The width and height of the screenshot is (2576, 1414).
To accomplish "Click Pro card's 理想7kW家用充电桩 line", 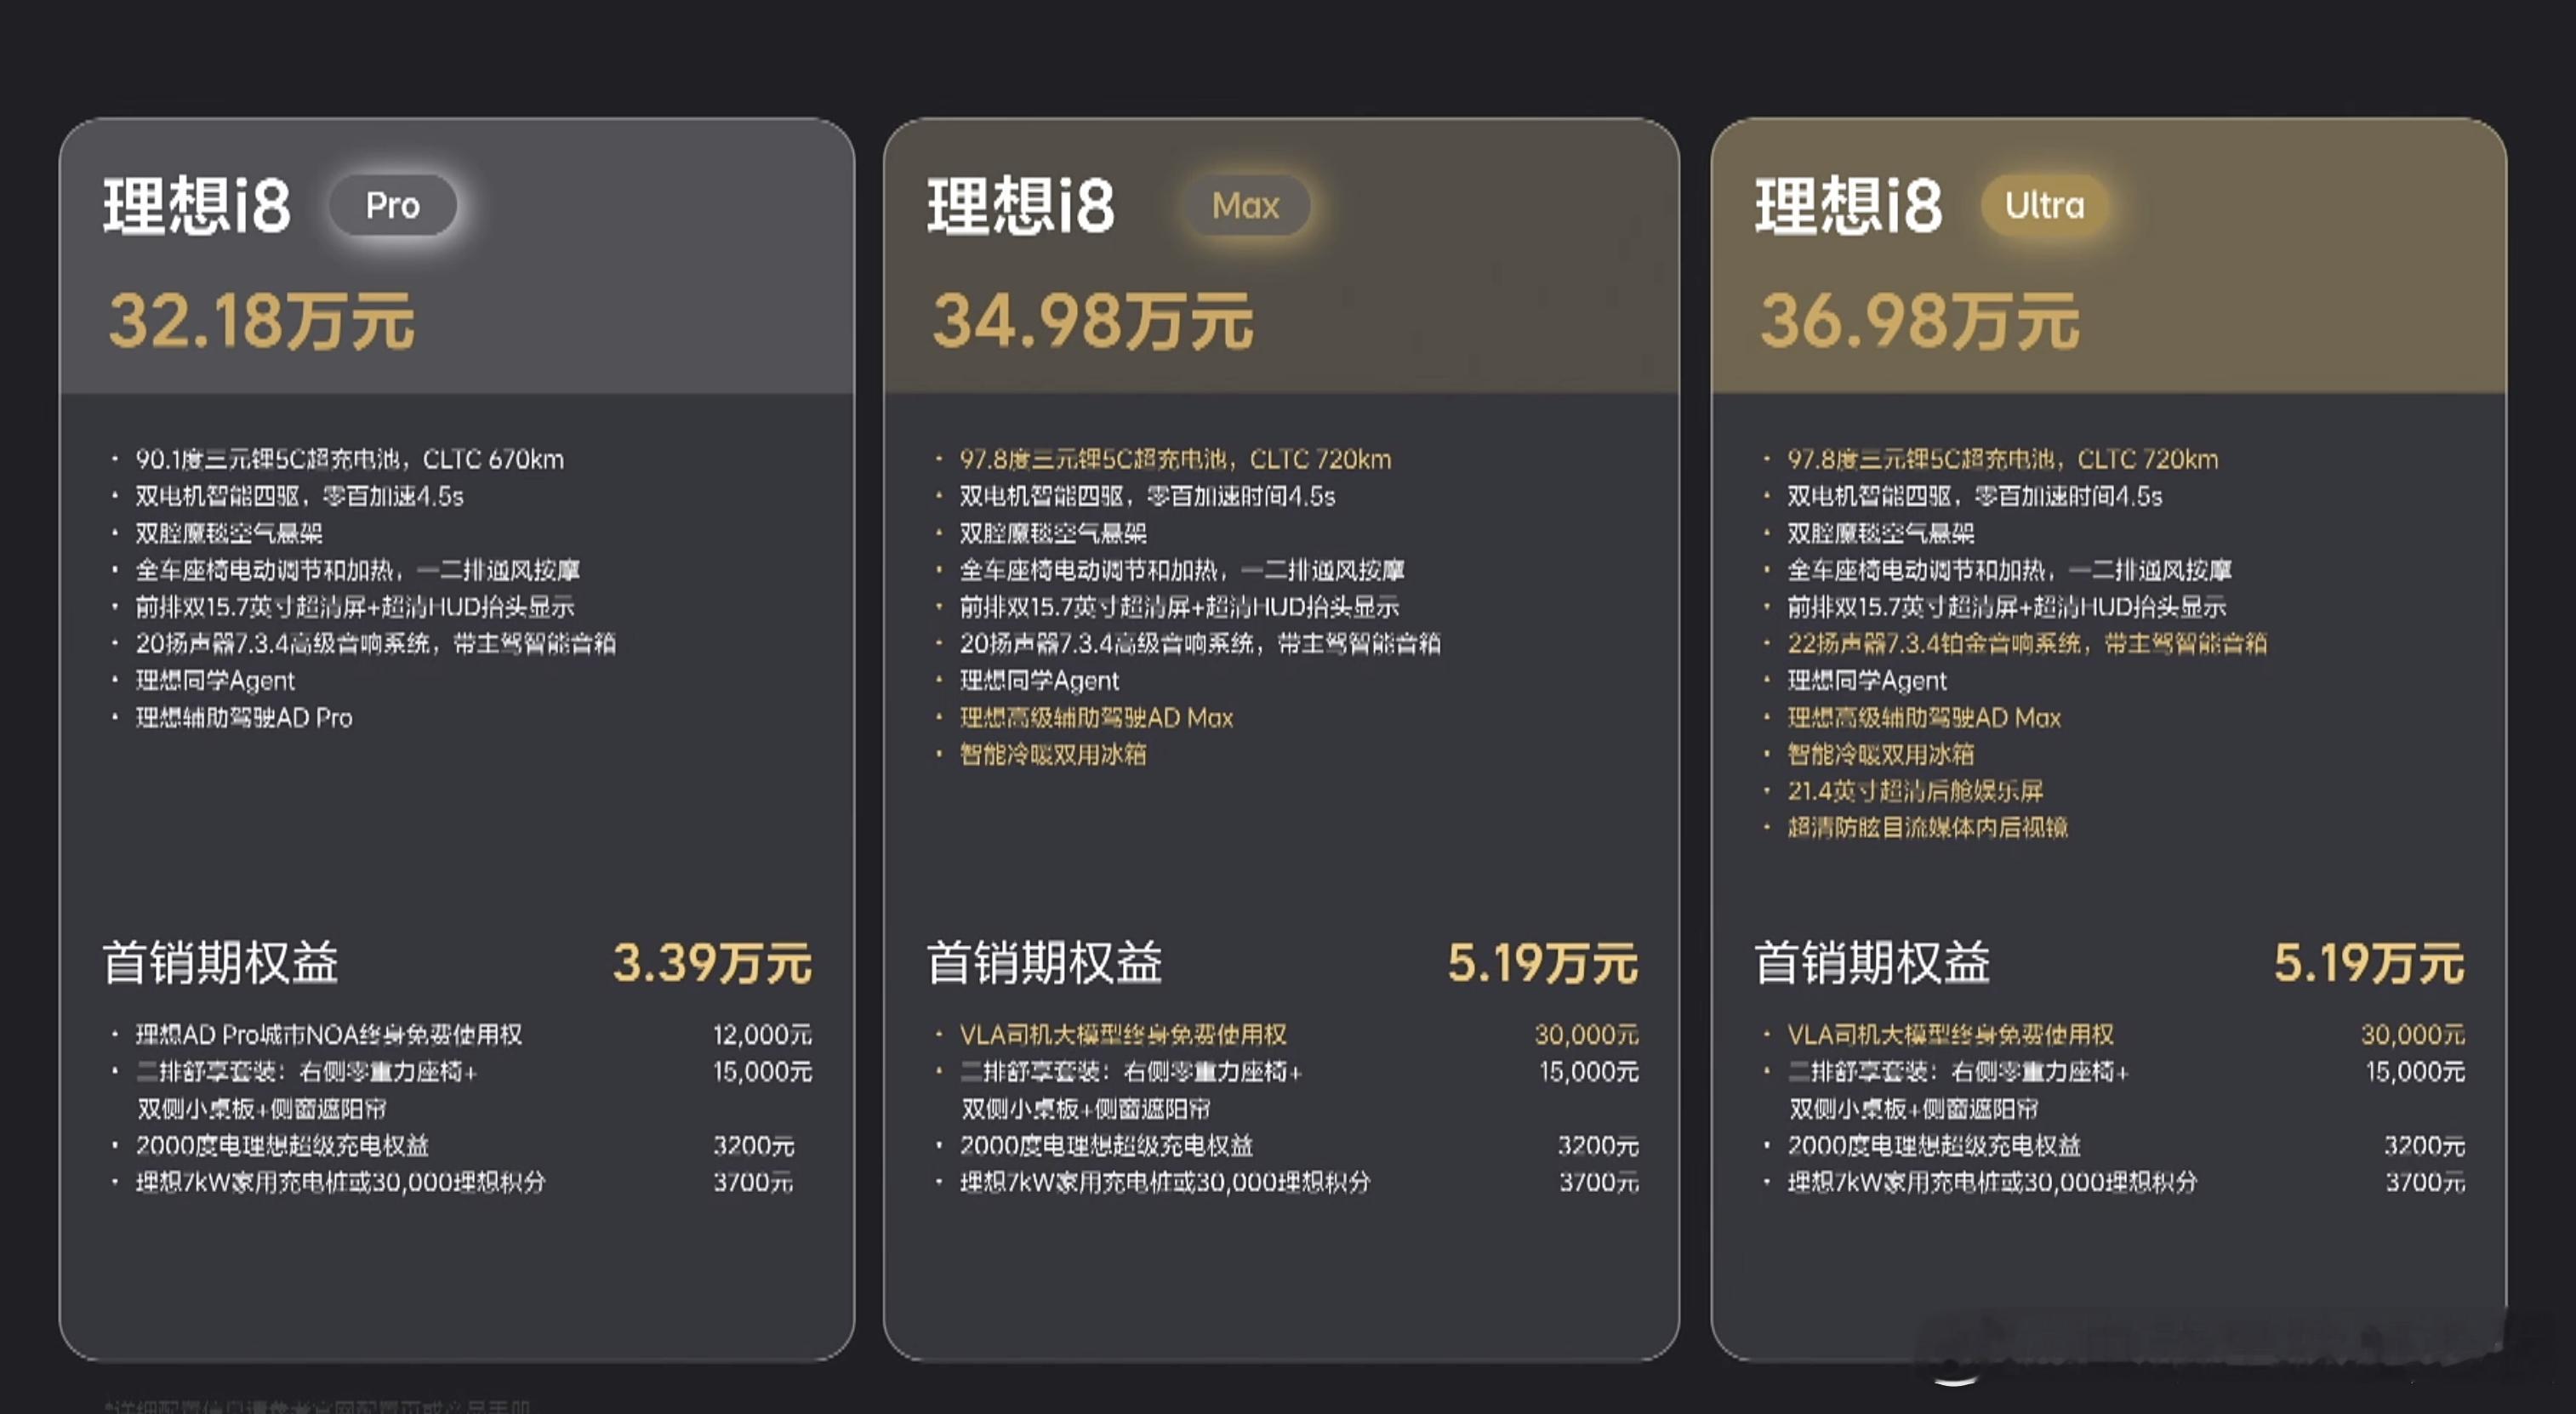I will [341, 1182].
